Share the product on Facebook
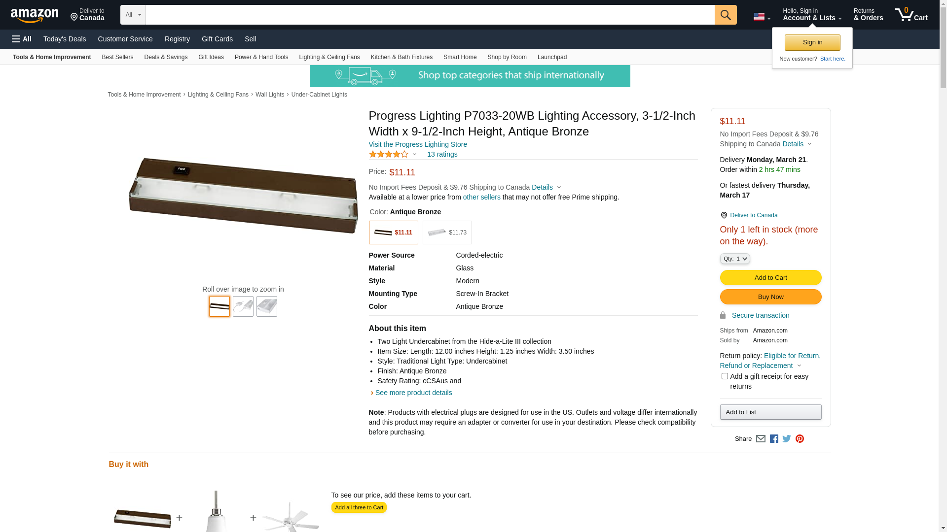Screen dimensions: 947x532 (774, 439)
